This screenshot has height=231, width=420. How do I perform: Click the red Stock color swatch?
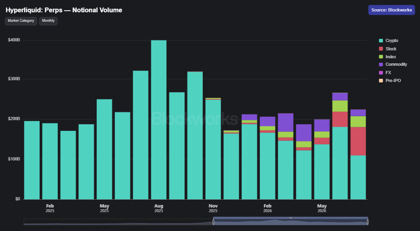(381, 49)
